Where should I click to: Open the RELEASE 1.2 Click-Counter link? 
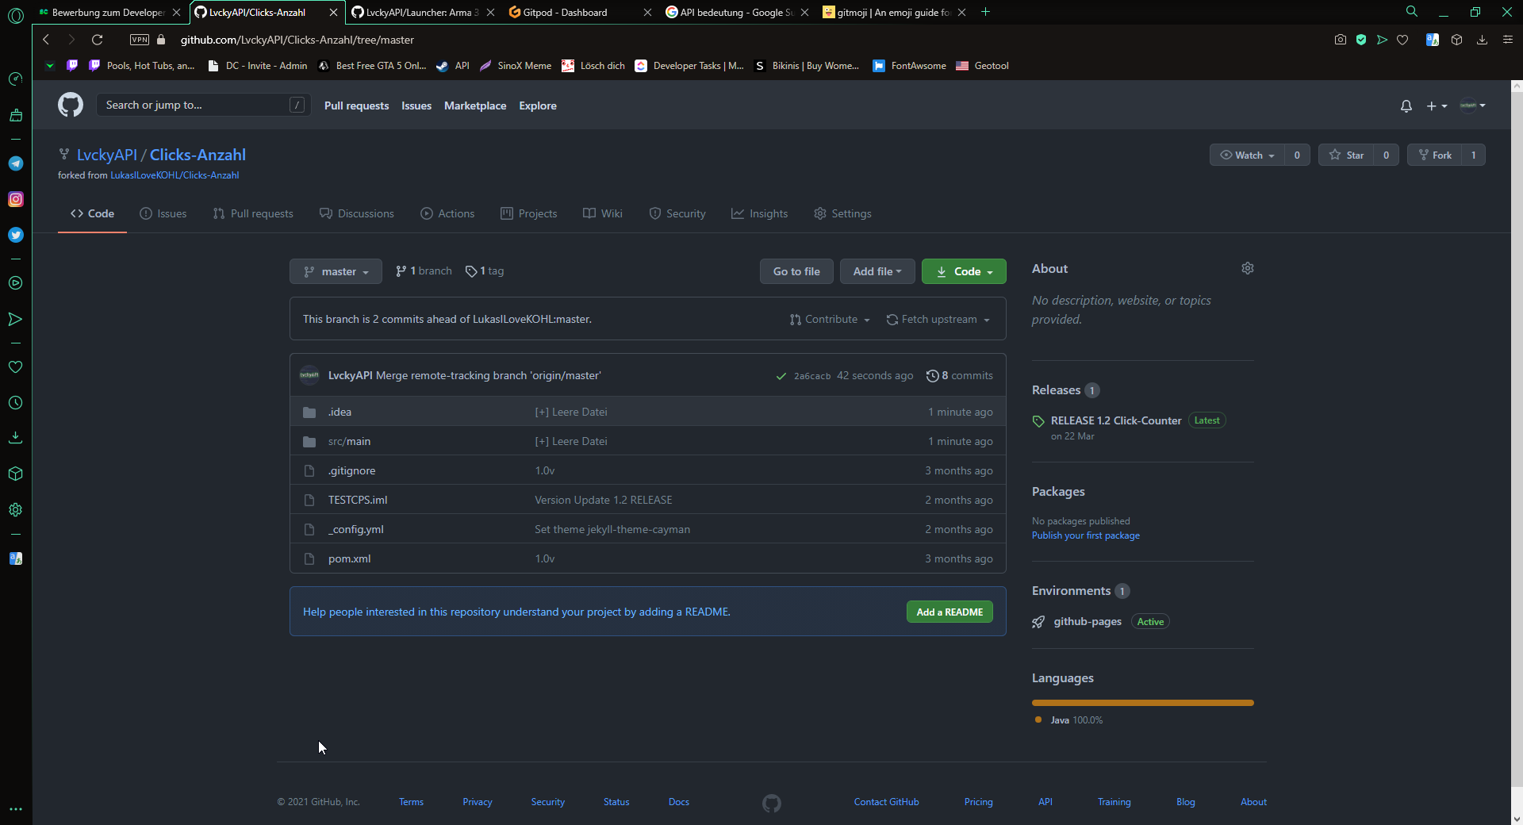1115,420
